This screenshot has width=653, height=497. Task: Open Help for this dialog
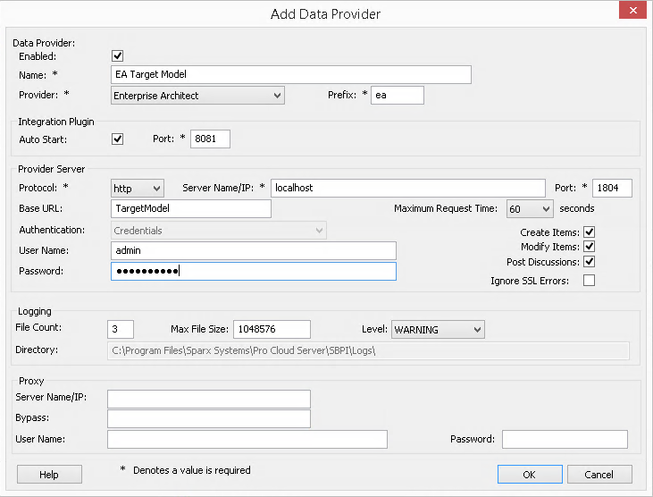click(48, 475)
